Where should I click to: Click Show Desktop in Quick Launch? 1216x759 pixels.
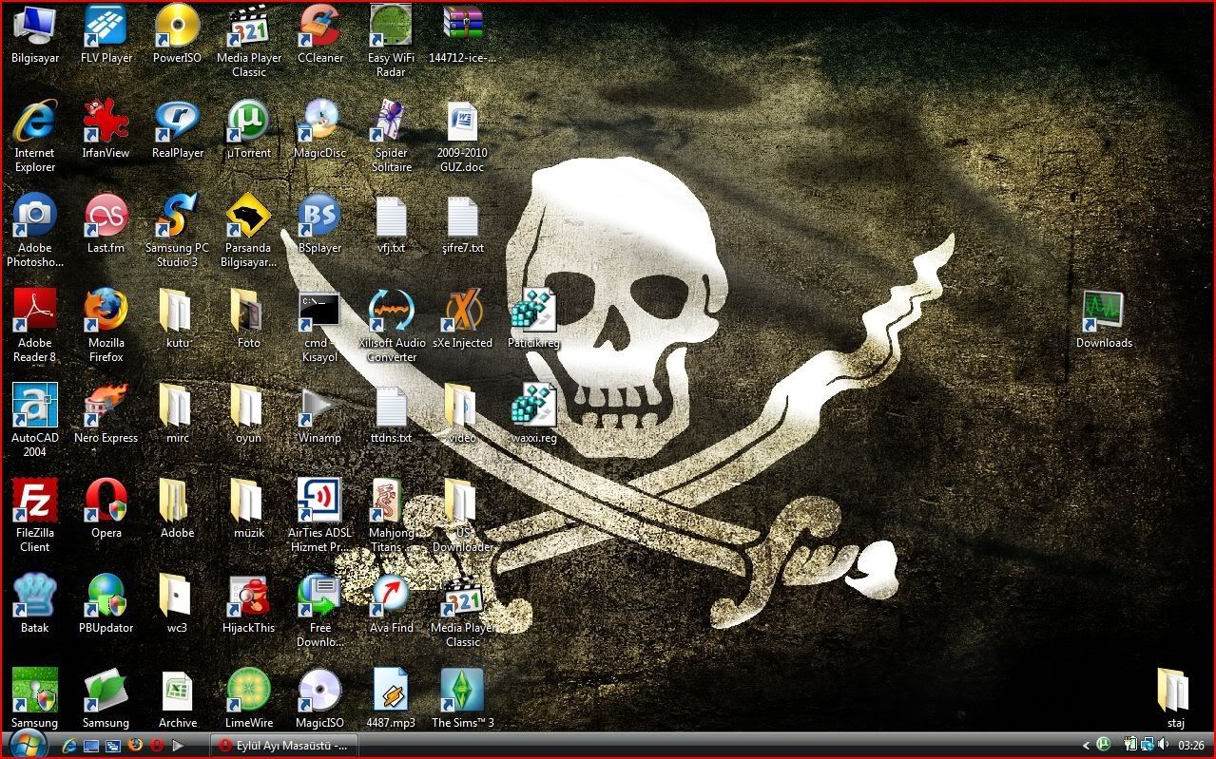91,746
